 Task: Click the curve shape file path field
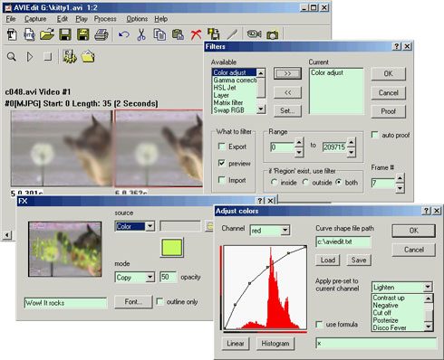343,242
